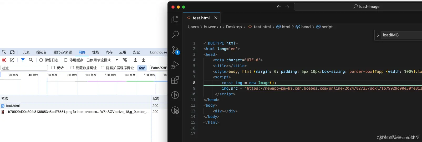Enable the 隐藏扩展程序网址 checkbox
The height and width of the screenshot is (142, 422).
103,68
